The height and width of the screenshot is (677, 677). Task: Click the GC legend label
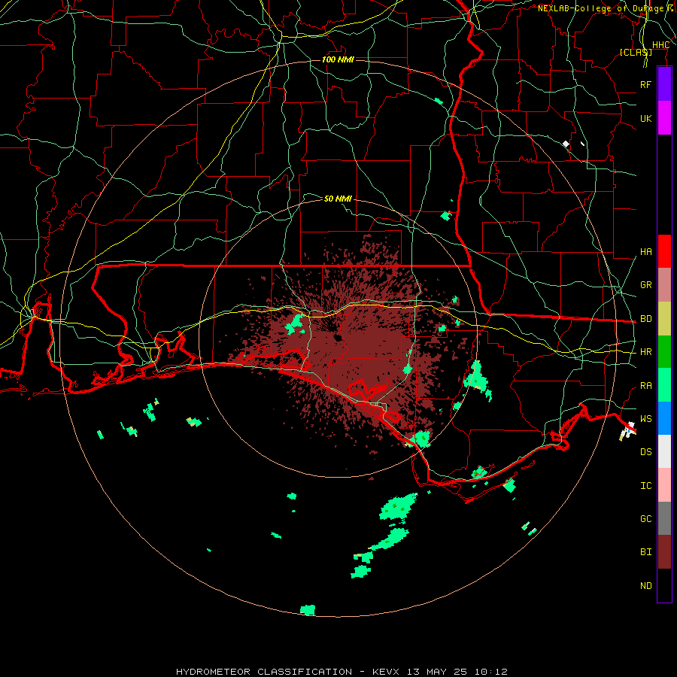645,519
